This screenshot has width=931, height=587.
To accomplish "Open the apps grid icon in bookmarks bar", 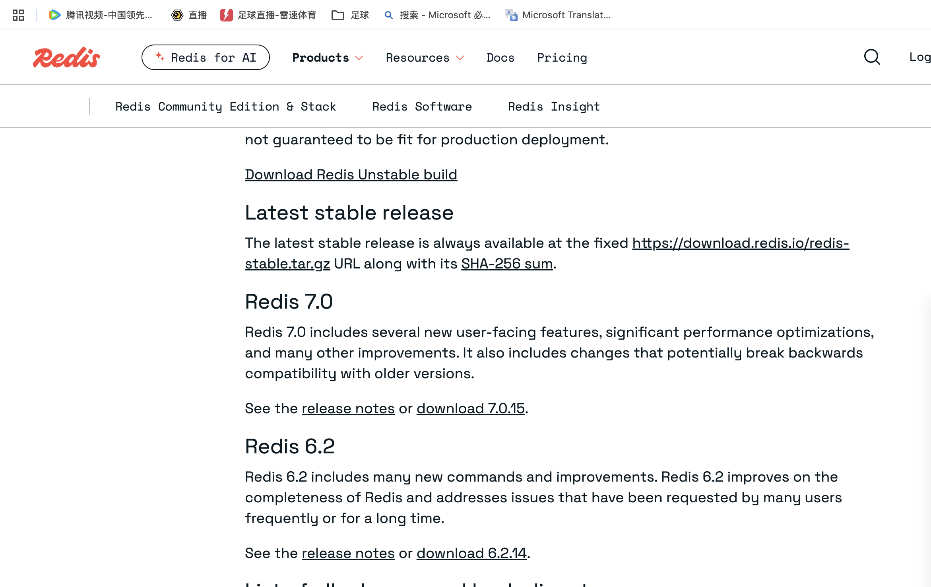I will (18, 15).
